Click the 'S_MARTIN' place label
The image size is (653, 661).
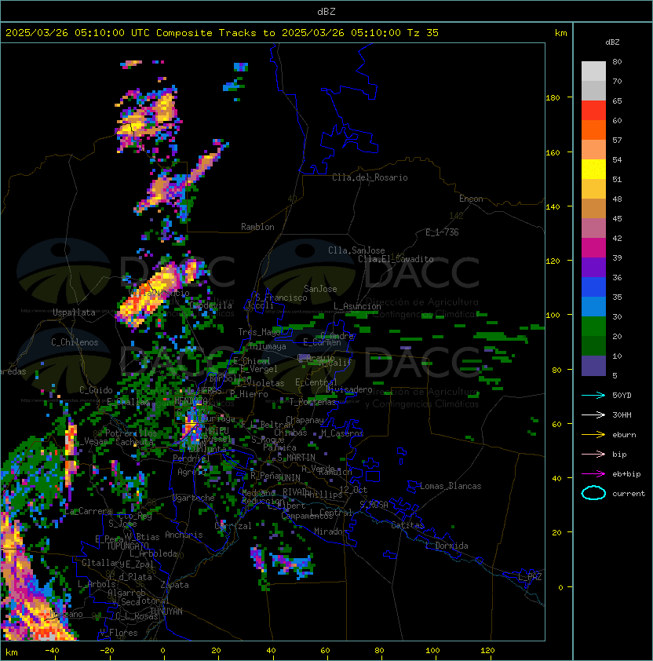click(296, 458)
